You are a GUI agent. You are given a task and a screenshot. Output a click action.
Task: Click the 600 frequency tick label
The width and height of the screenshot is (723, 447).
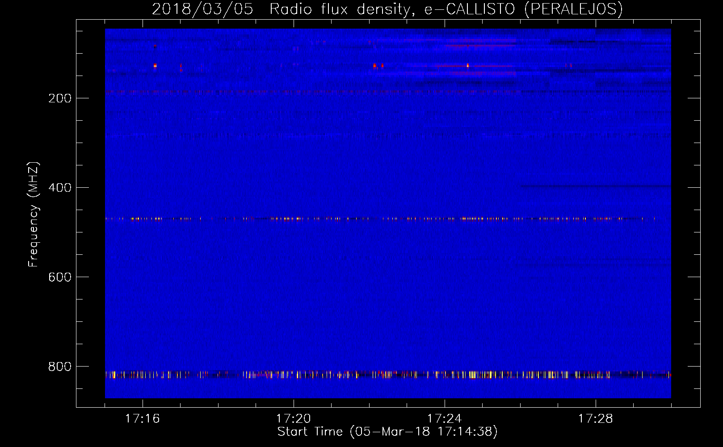tap(60, 277)
